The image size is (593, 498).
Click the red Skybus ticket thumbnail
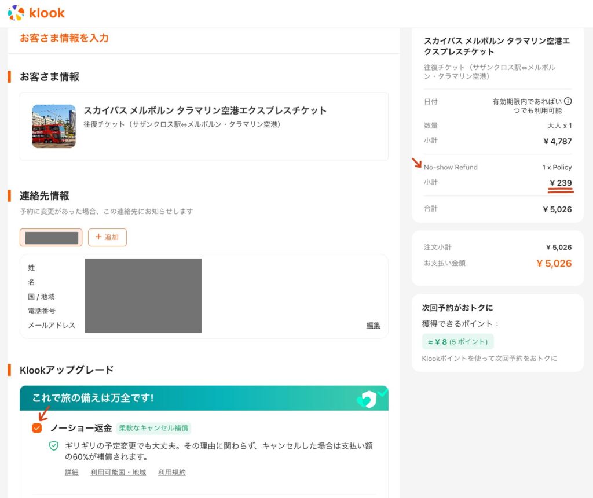(54, 126)
